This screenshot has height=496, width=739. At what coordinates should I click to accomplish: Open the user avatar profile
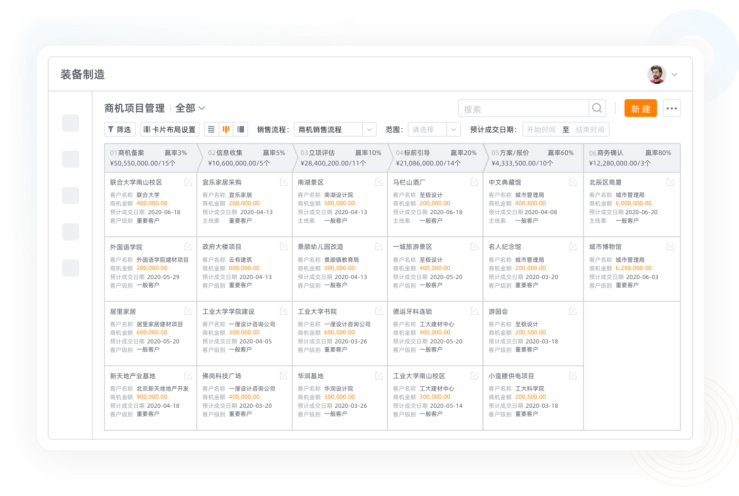click(657, 74)
